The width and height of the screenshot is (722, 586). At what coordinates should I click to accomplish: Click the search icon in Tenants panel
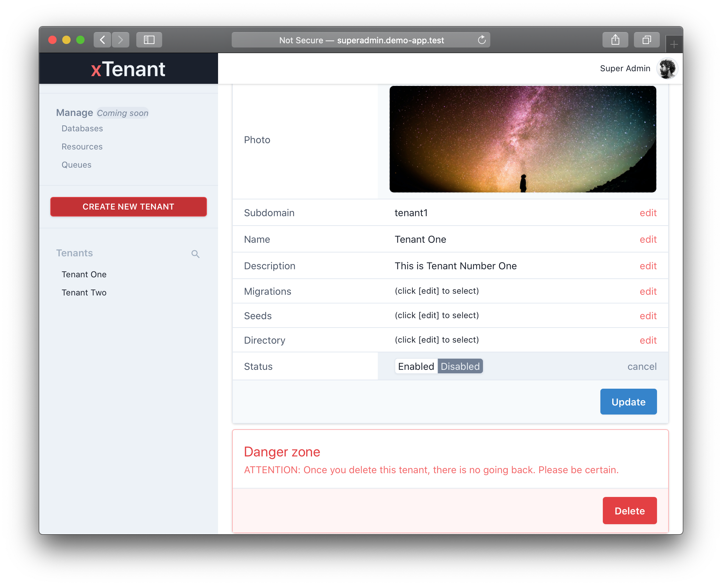pos(196,254)
